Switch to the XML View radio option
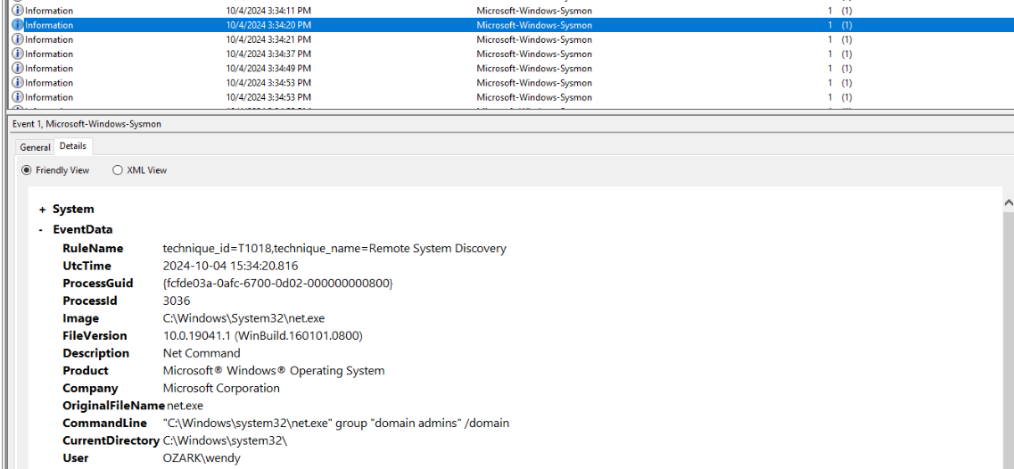 coord(118,170)
